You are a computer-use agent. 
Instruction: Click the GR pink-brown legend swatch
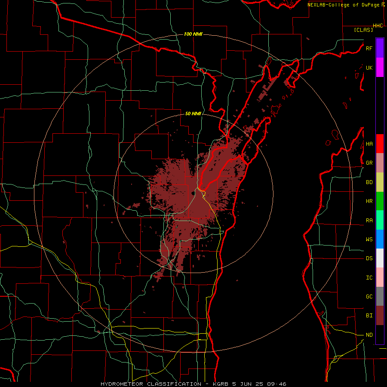tap(380, 163)
